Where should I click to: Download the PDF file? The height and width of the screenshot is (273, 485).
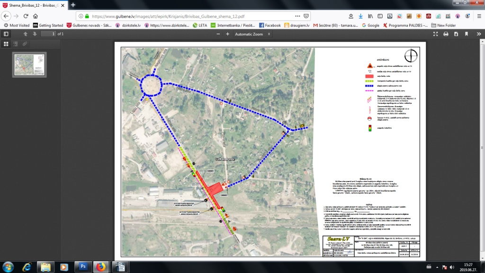[456, 34]
